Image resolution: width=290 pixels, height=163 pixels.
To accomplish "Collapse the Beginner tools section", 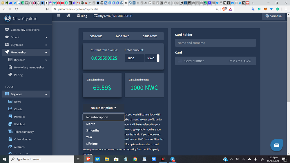I will [x=26, y=94].
